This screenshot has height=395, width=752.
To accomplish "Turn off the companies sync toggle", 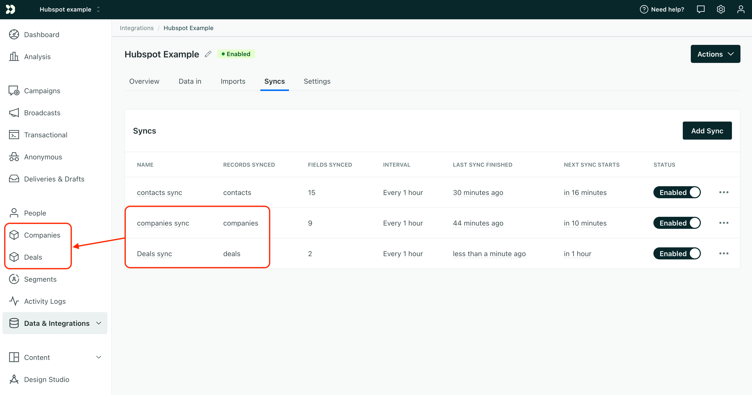I will point(677,223).
